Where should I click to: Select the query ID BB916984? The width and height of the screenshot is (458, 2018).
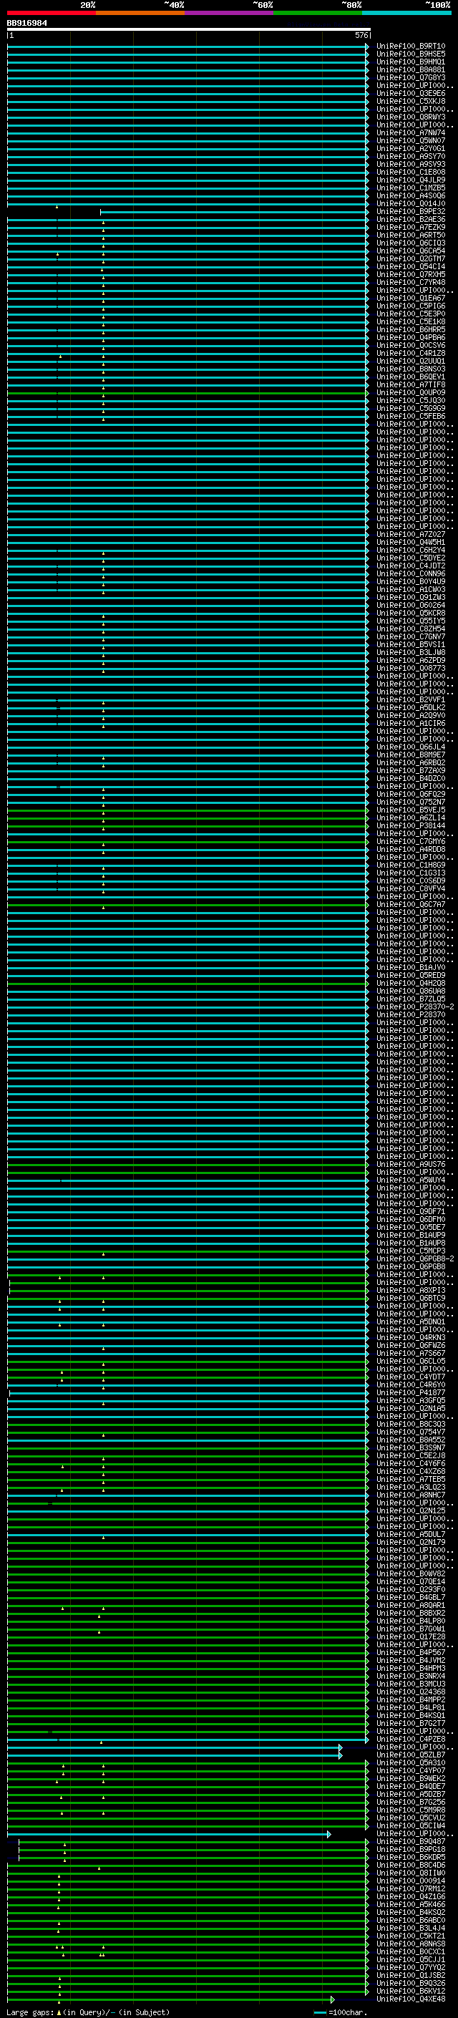pyautogui.click(x=26, y=23)
